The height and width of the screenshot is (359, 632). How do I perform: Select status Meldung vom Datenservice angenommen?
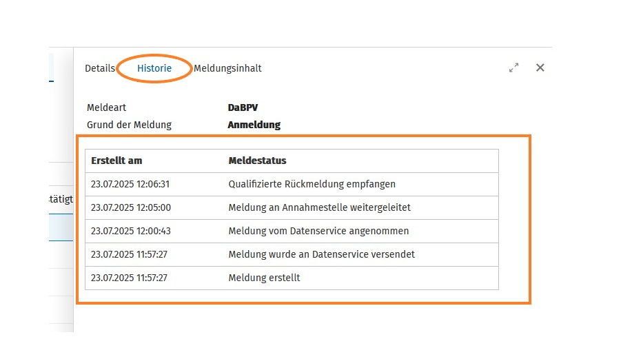(318, 231)
